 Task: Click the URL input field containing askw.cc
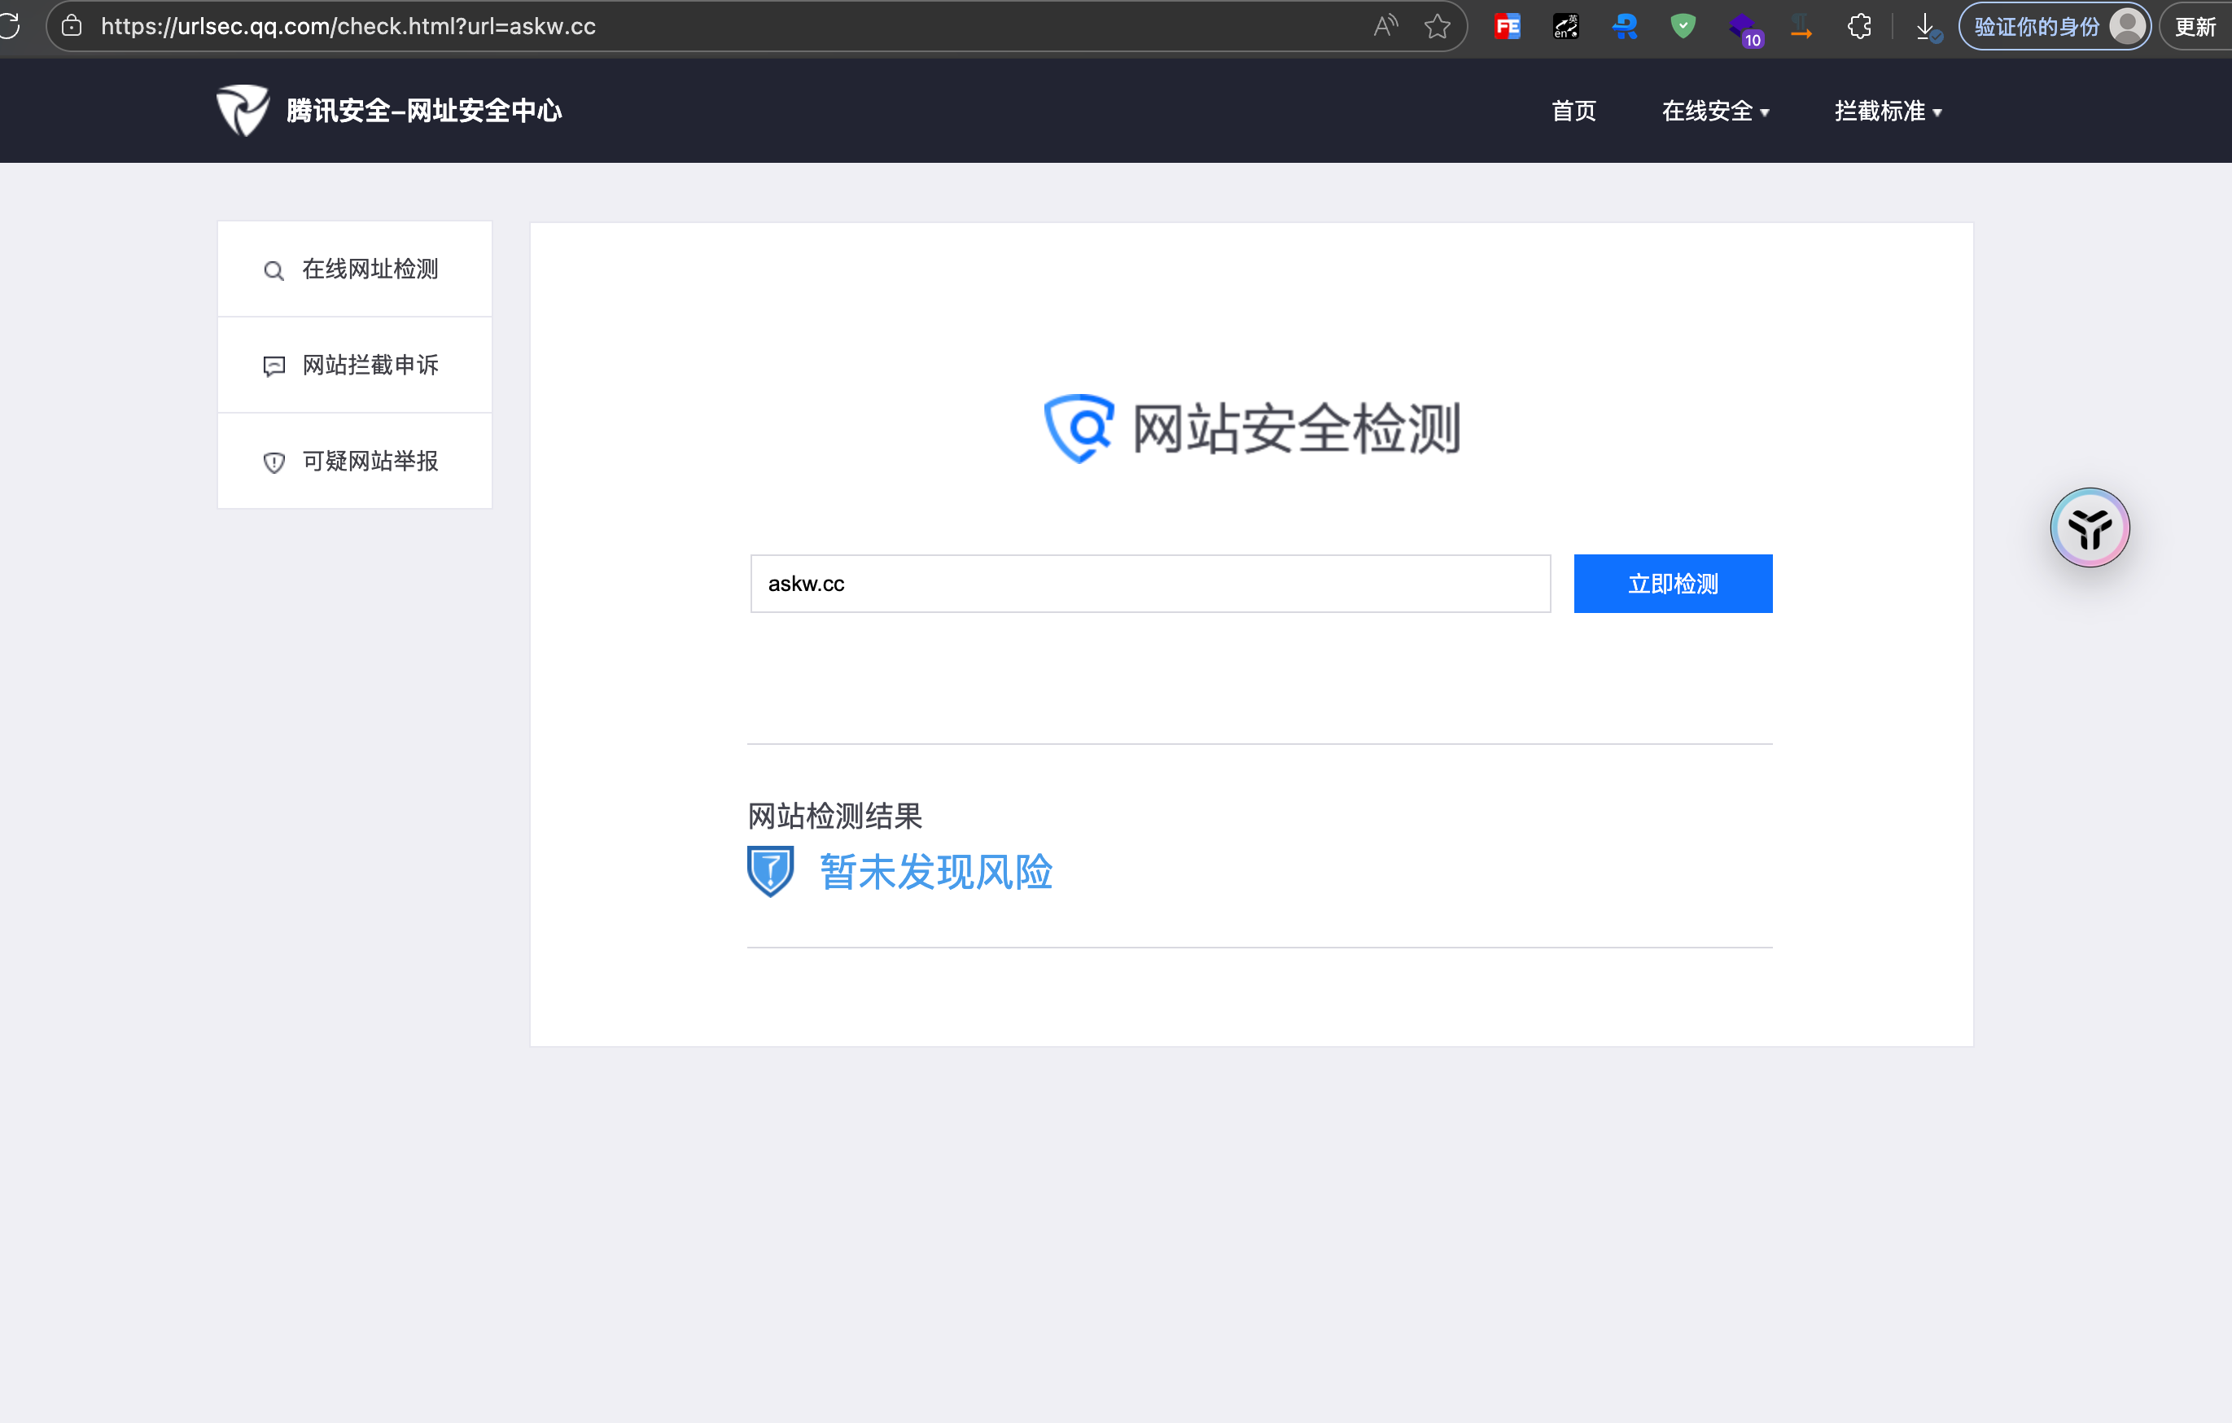tap(1149, 584)
